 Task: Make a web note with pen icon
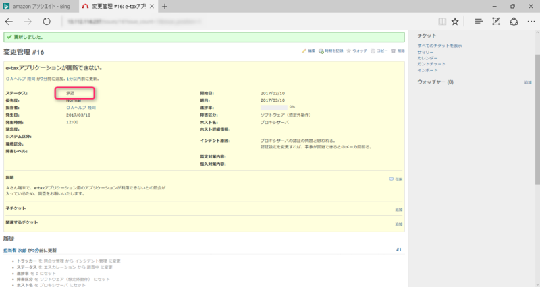(x=496, y=22)
